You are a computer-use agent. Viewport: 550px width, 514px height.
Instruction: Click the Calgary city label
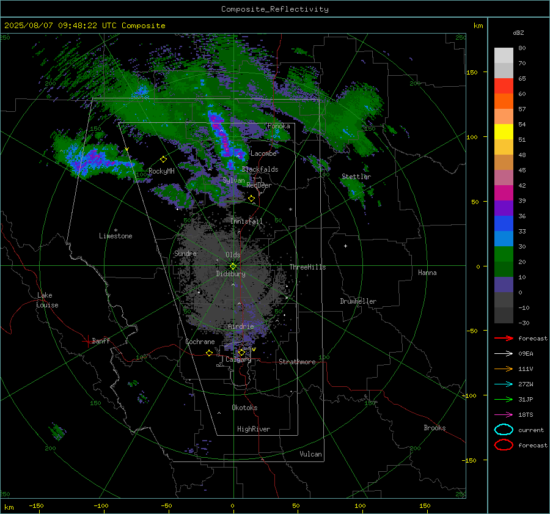(x=238, y=359)
